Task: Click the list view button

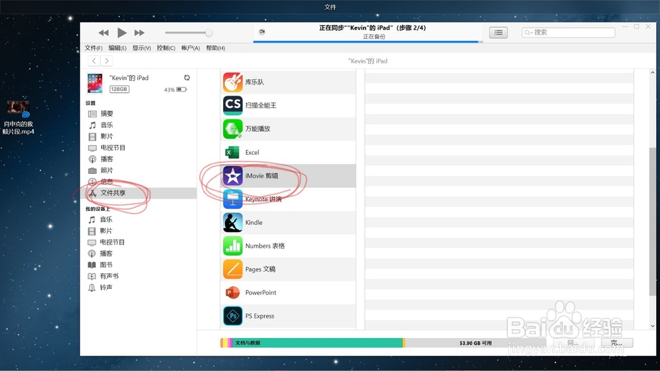Action: [x=498, y=32]
